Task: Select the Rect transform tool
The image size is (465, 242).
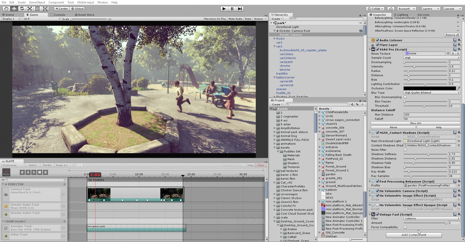Action: 37,9
